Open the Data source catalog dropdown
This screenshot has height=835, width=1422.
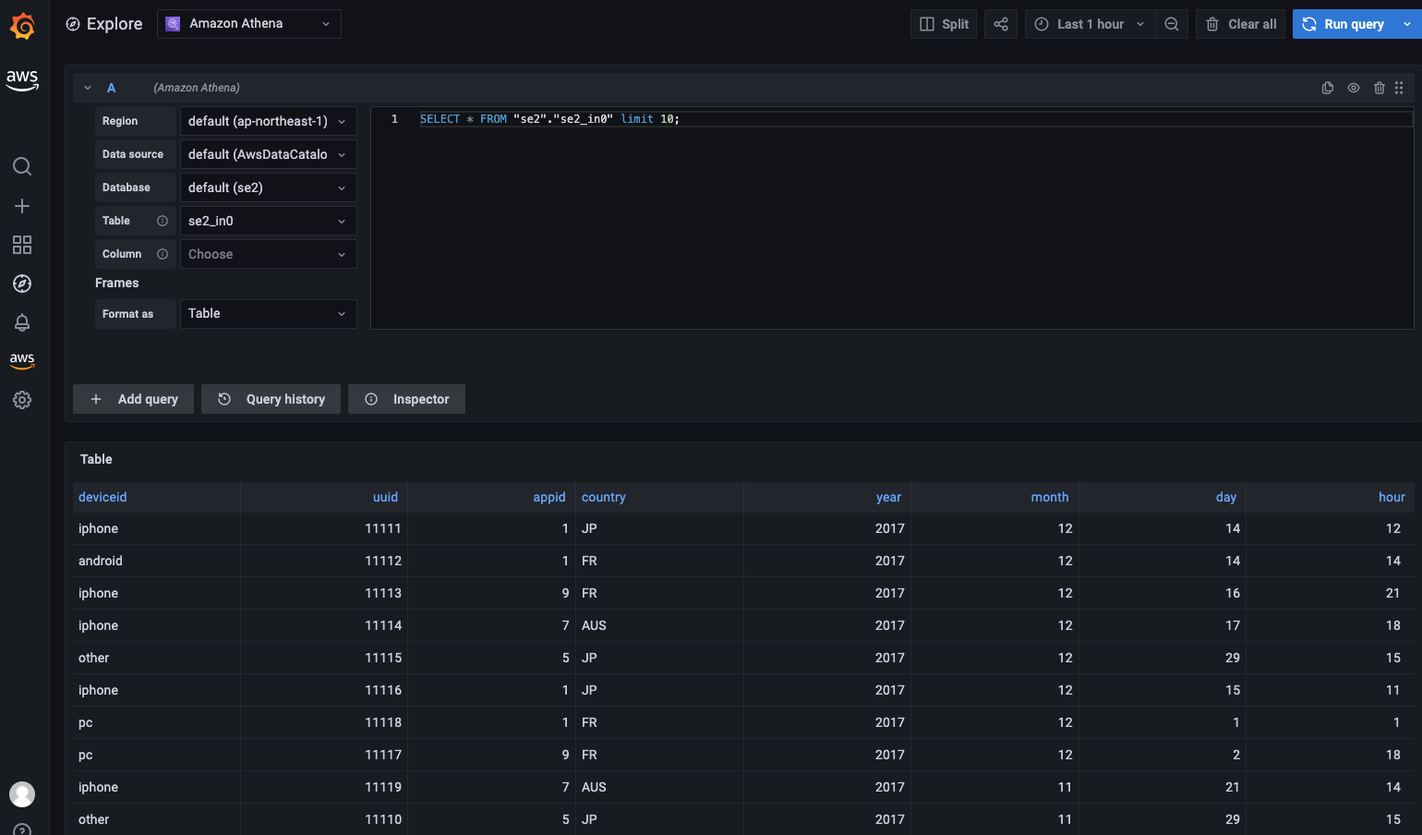tap(268, 154)
